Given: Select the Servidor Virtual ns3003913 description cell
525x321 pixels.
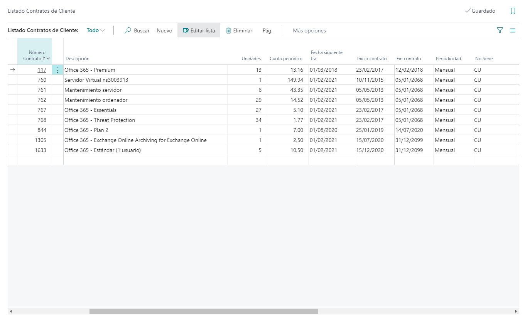Looking at the screenshot, I should pyautogui.click(x=145, y=80).
